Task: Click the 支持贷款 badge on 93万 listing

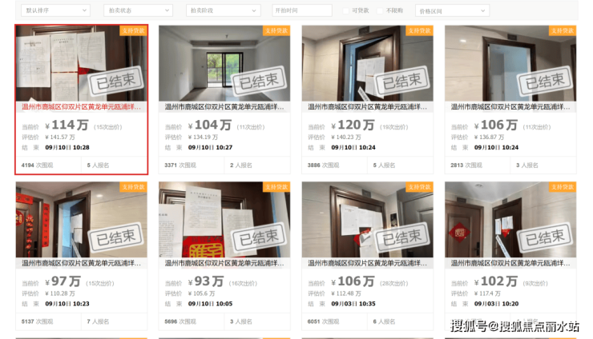Action: (276, 187)
